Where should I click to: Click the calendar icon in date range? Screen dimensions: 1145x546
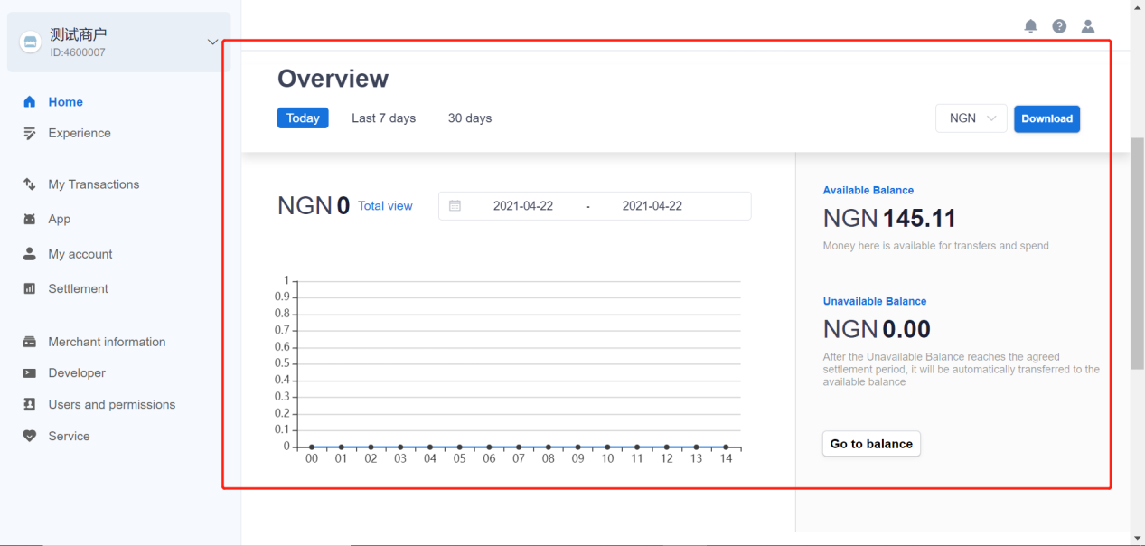455,206
